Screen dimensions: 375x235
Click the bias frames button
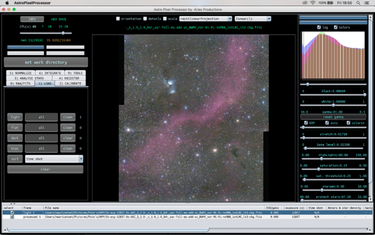tap(15, 148)
